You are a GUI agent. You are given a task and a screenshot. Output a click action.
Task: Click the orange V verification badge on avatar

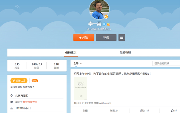click(106, 17)
